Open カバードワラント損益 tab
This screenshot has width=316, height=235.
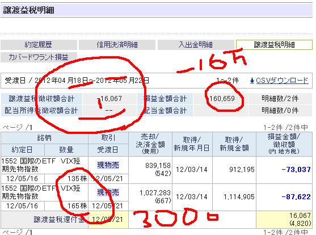coord(39,57)
